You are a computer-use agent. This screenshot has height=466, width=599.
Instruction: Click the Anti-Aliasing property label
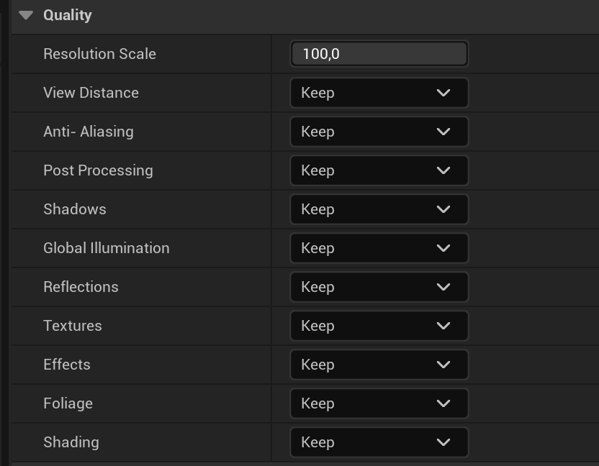[x=88, y=132]
